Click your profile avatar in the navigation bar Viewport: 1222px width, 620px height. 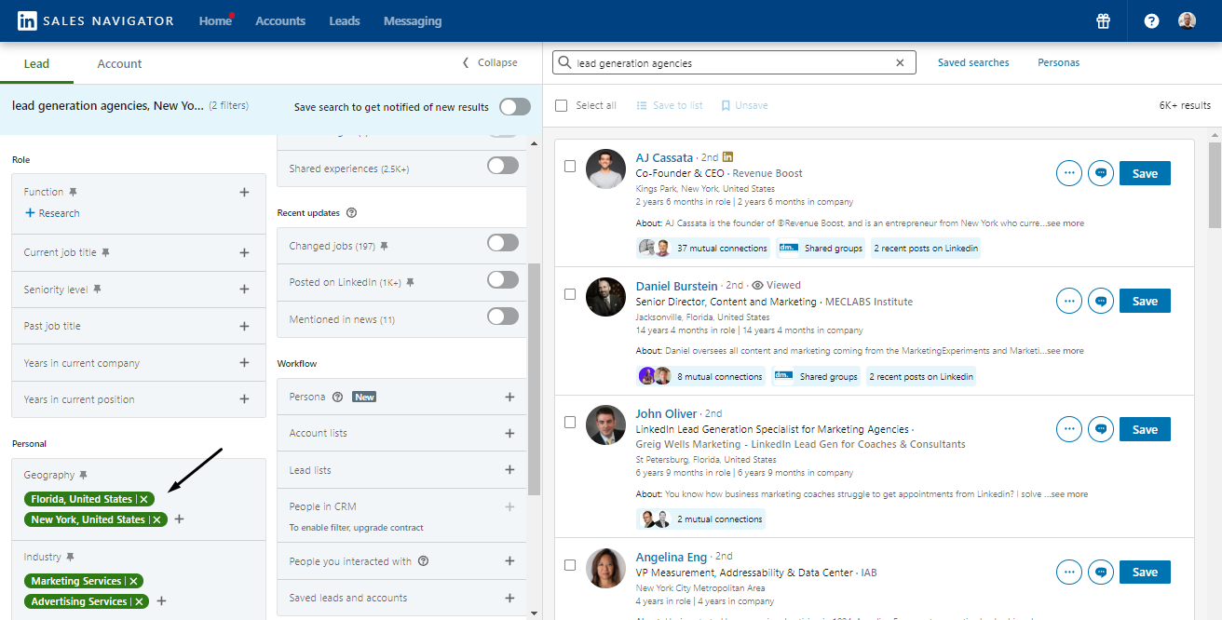tap(1187, 20)
